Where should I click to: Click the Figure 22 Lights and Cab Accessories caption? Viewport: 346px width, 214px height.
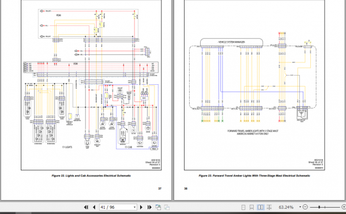pyautogui.click(x=91, y=175)
